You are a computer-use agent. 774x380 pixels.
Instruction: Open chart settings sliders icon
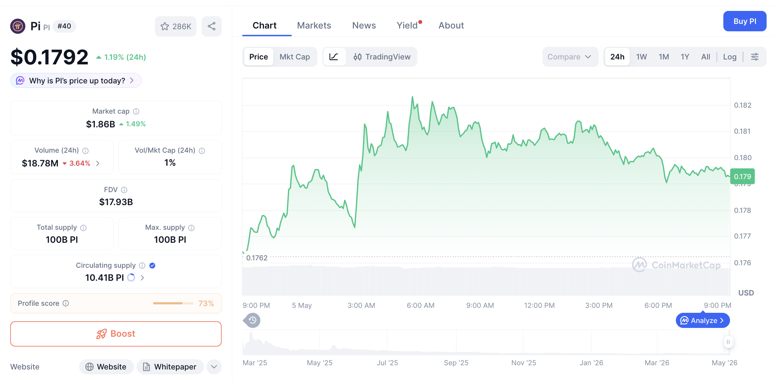(x=755, y=57)
